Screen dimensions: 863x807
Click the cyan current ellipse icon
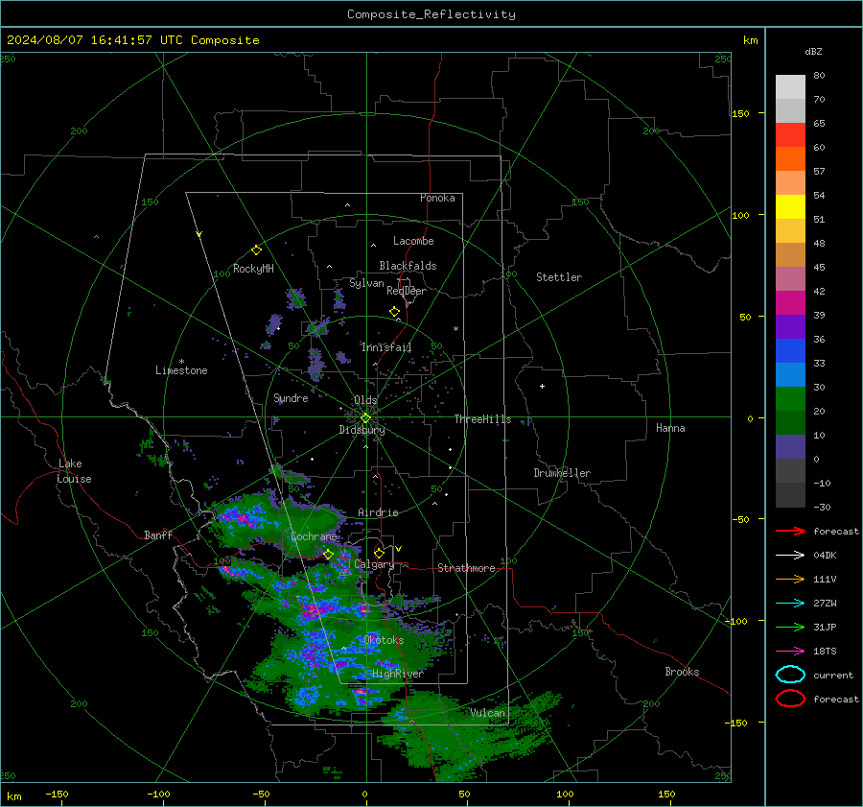click(x=790, y=675)
